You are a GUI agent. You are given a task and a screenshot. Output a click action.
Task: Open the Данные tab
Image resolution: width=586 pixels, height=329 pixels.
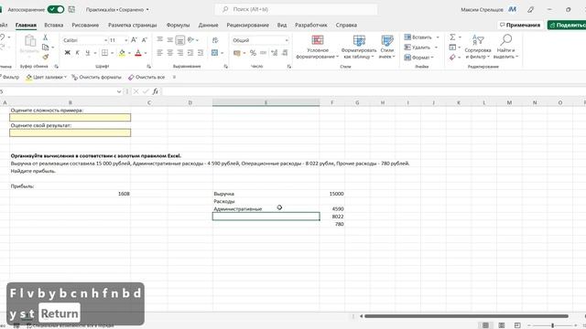[208, 25]
